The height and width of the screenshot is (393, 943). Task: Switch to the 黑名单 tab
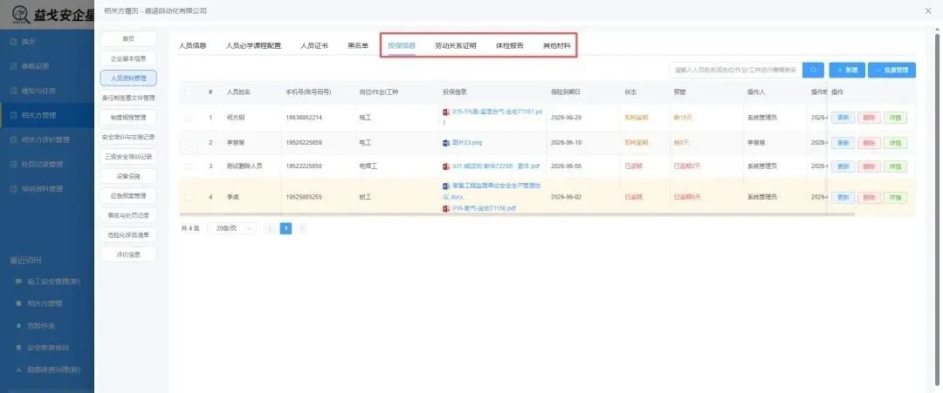[358, 45]
